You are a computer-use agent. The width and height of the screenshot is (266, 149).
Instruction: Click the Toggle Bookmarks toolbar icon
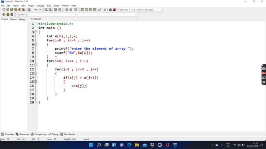click(7, 14)
